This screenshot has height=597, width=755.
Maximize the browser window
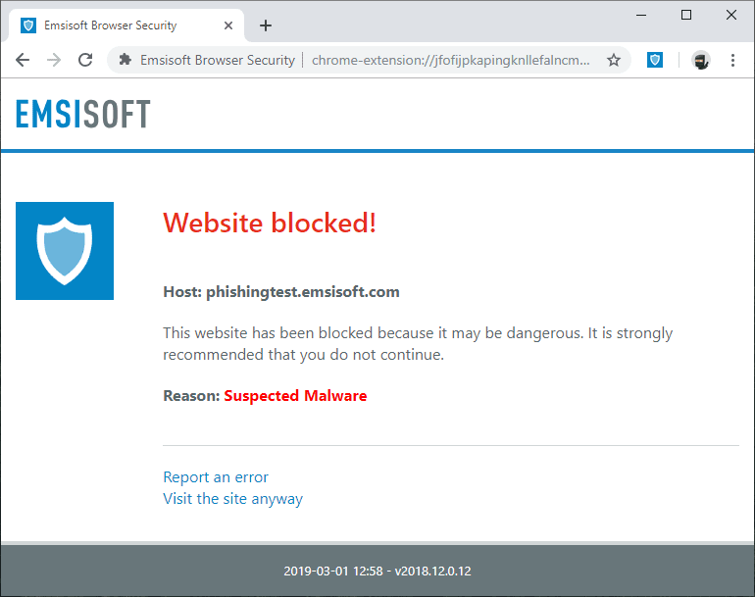686,15
